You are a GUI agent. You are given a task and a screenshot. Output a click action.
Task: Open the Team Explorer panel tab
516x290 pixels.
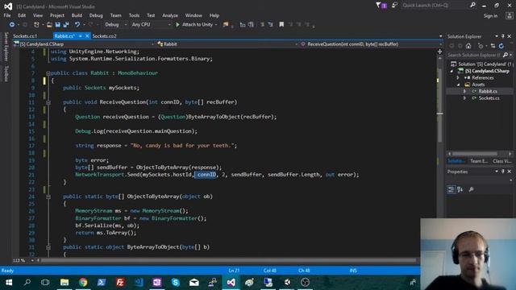pos(479,161)
